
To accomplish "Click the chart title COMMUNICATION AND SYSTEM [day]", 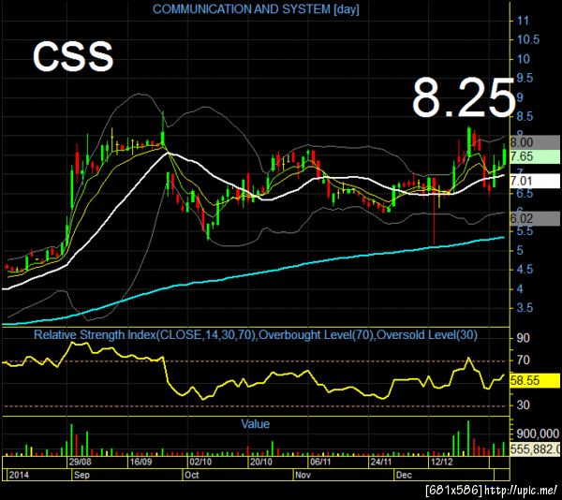I will pyautogui.click(x=256, y=9).
